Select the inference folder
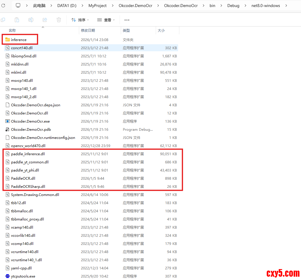The height and width of the screenshot is (279, 301). tap(19, 40)
